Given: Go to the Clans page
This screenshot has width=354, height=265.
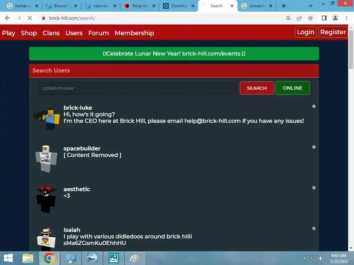Looking at the screenshot, I should 51,33.
